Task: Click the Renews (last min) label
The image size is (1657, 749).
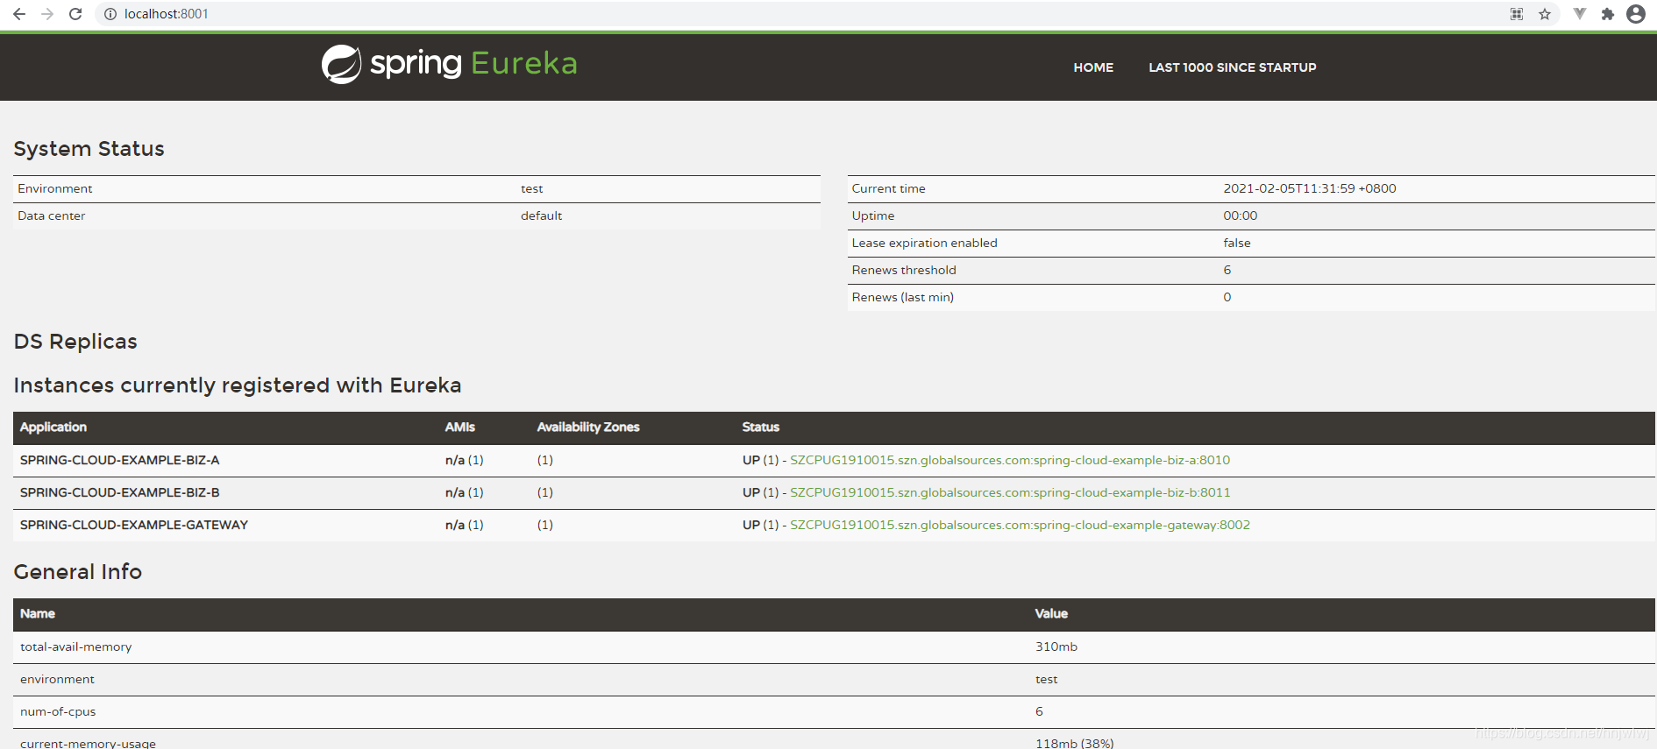Action: 903,297
